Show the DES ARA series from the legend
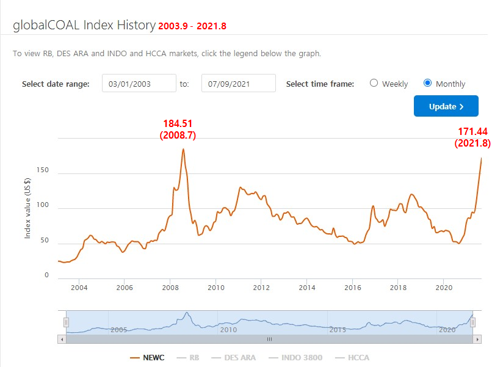Screen dimensions: 503x367 pos(234,357)
